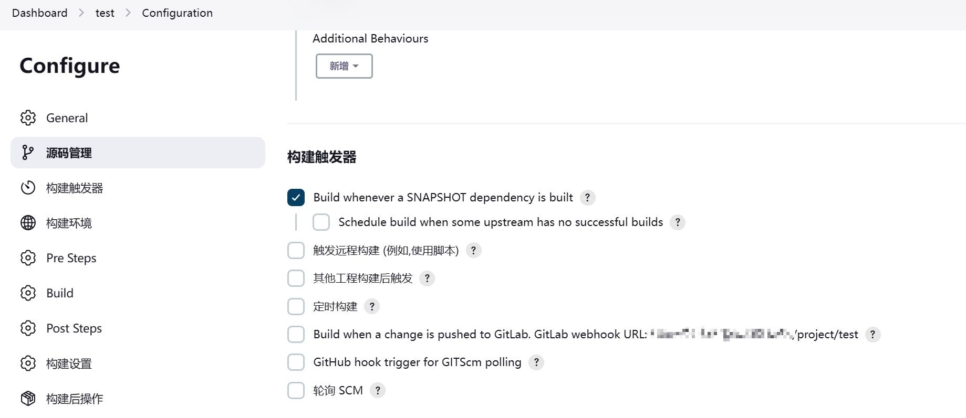This screenshot has width=966, height=418.
Task: Select the 构建环境 globe icon
Action: click(x=28, y=222)
